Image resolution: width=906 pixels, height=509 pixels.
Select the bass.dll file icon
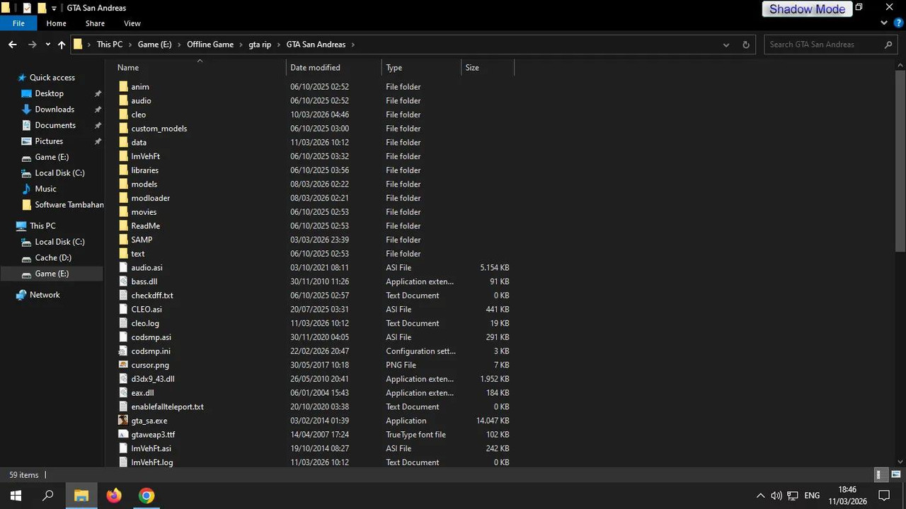(x=124, y=281)
